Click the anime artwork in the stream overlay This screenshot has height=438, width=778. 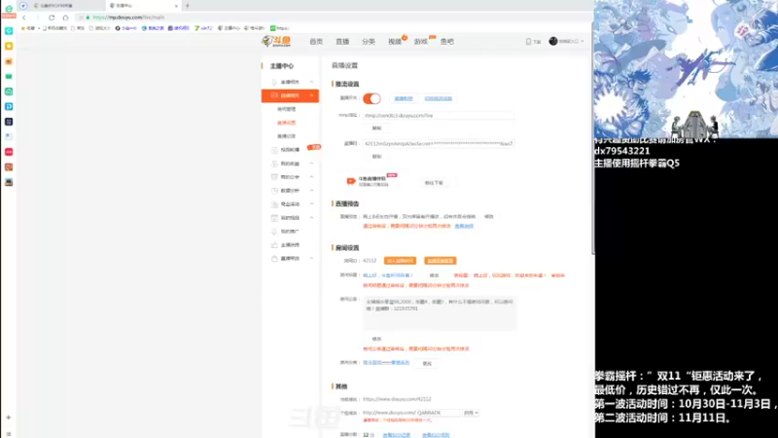pyautogui.click(x=686, y=68)
